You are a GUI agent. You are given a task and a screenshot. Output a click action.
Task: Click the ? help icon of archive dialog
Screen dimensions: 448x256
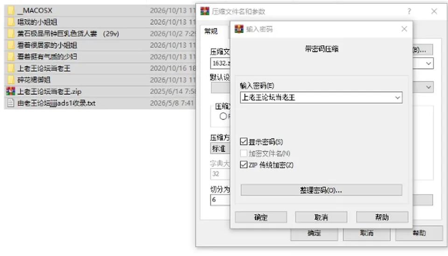409,11
